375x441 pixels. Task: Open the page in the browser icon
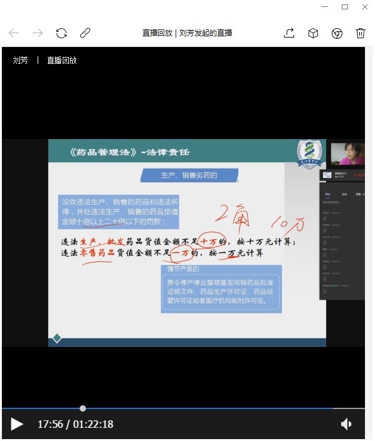(337, 33)
